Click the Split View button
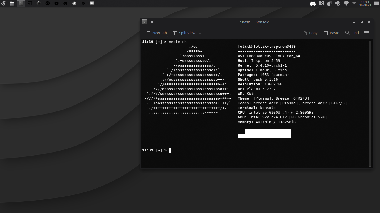The height and width of the screenshot is (213, 380). coord(184,33)
